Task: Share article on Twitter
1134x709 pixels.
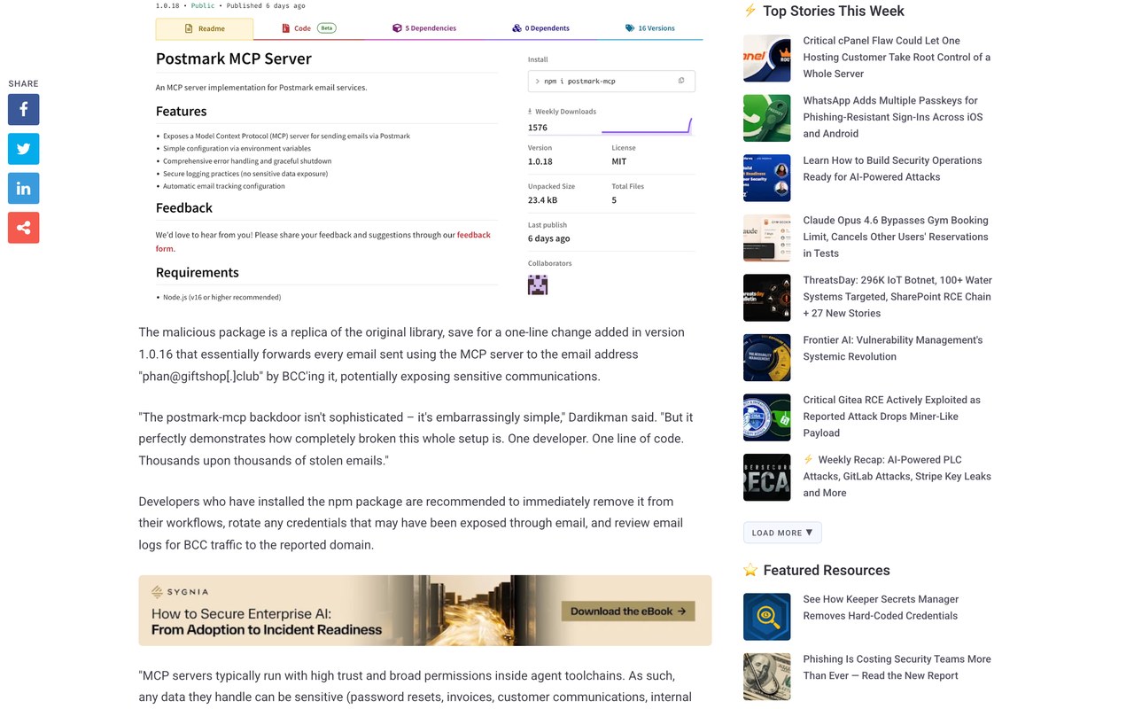Action: click(24, 149)
